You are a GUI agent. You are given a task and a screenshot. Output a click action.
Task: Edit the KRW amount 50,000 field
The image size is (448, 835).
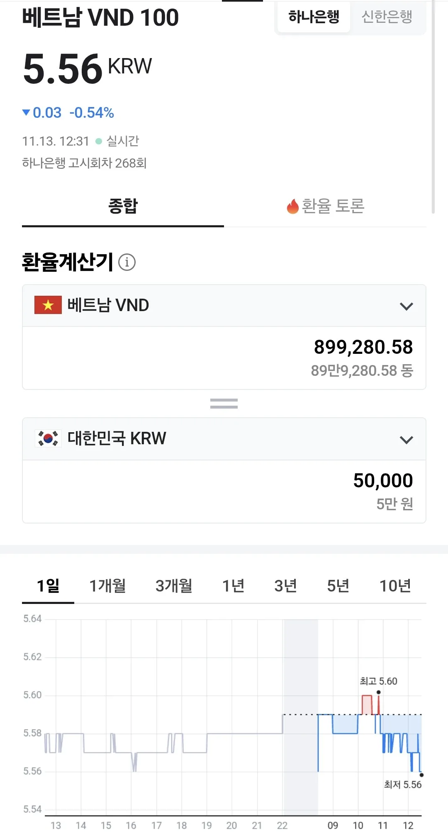coord(224,492)
